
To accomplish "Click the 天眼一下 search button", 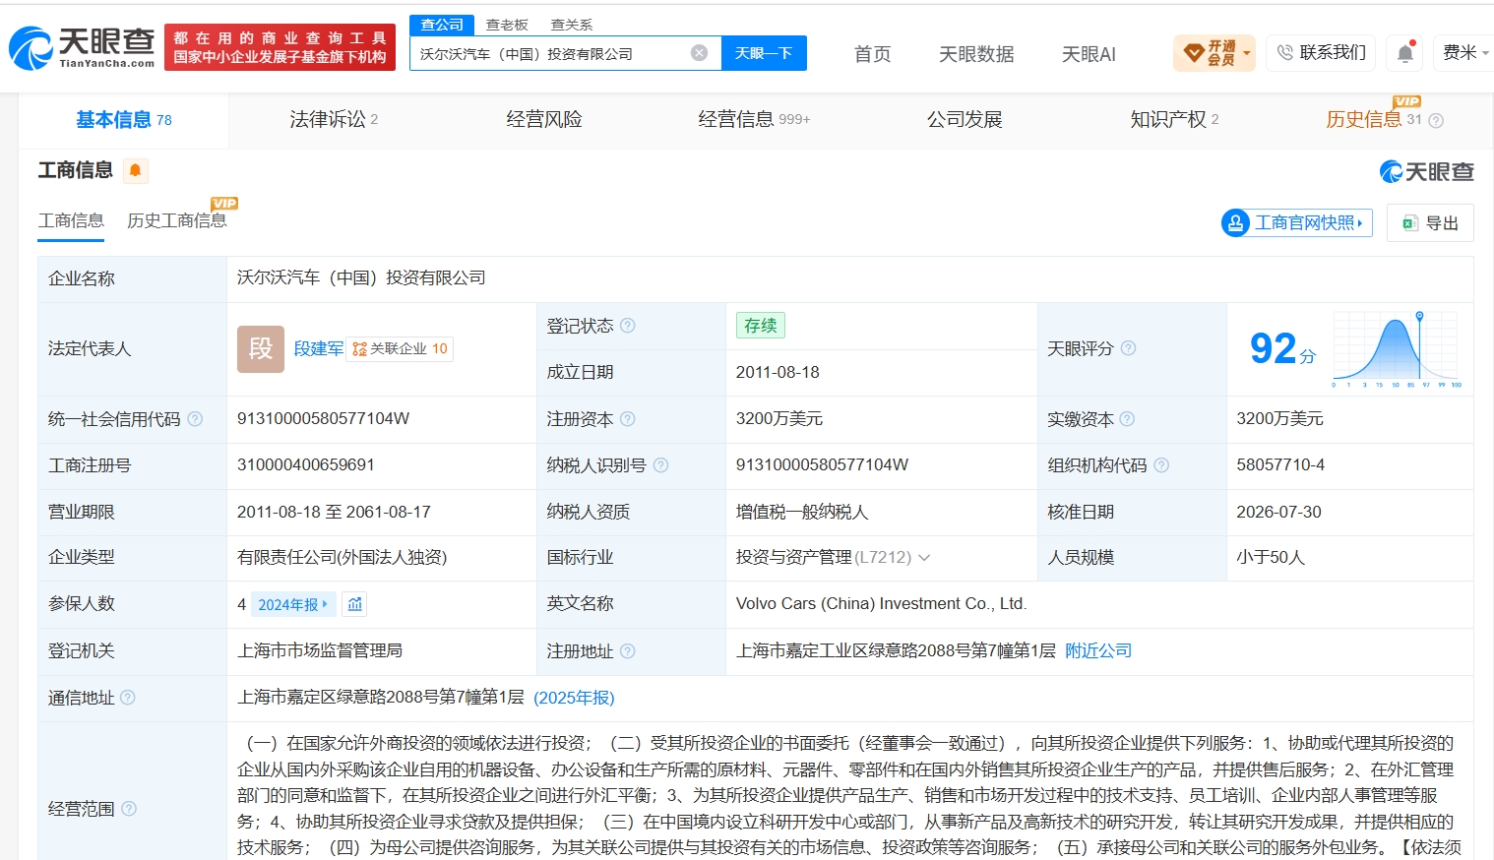I will pos(764,53).
